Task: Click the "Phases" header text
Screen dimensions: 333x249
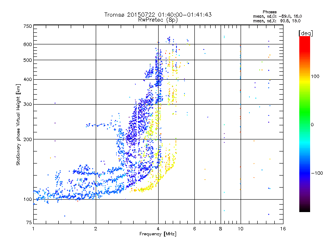Action: pos(269,12)
